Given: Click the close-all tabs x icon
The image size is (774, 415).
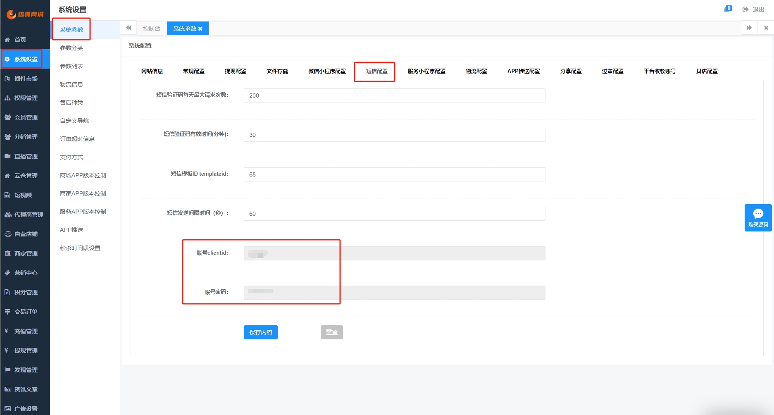Looking at the screenshot, I should click(766, 28).
